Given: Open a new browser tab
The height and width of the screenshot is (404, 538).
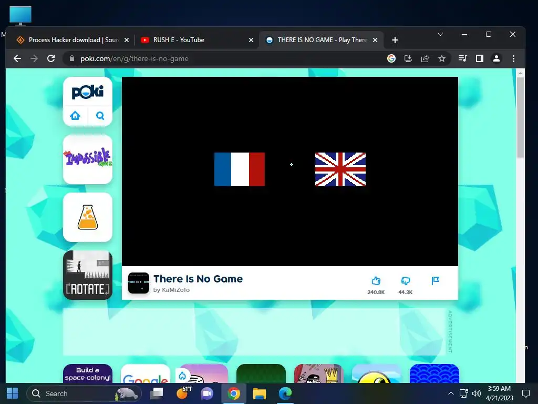Looking at the screenshot, I should 395,40.
